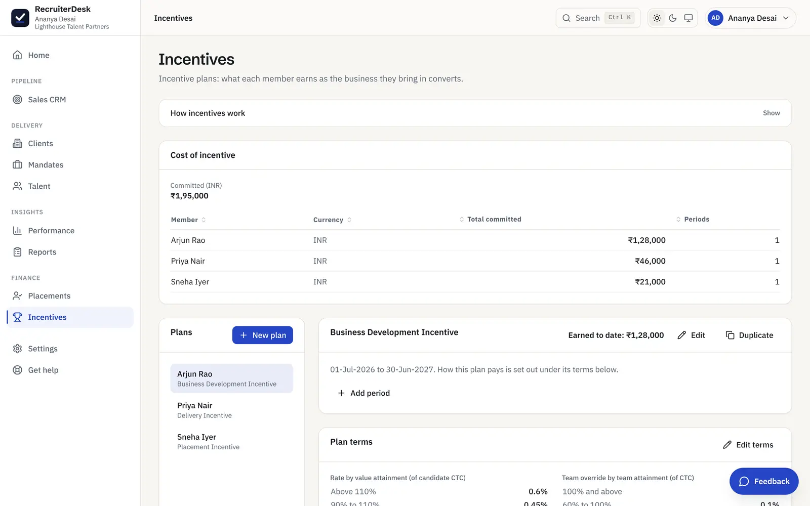Click the Performance bar chart icon
This screenshot has height=506, width=810.
[x=18, y=231]
